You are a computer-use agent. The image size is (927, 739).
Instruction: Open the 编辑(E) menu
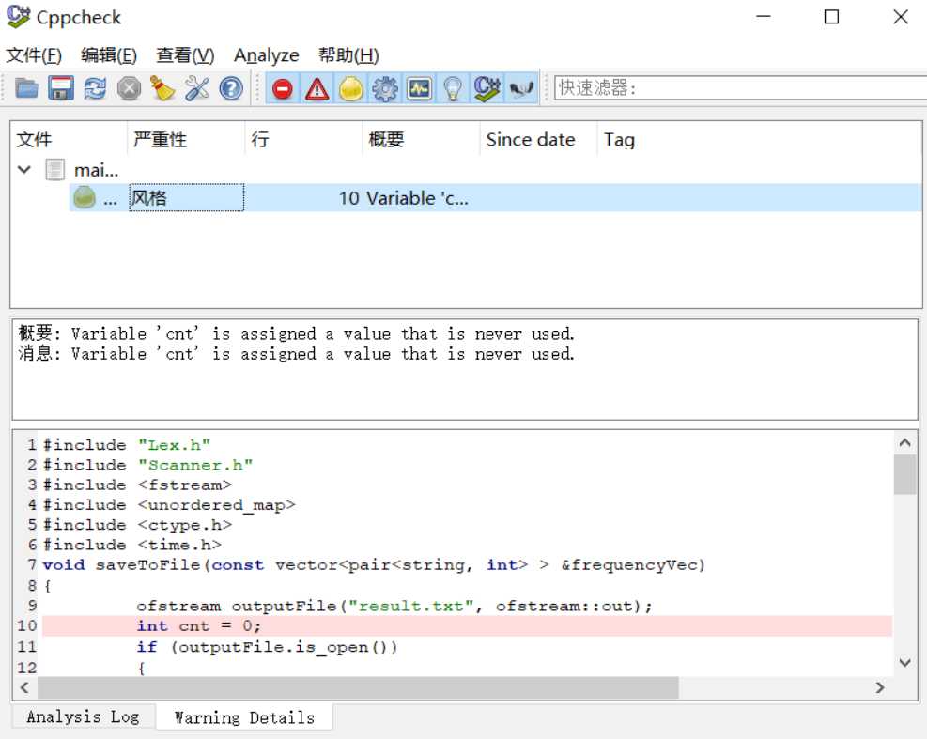tap(109, 55)
